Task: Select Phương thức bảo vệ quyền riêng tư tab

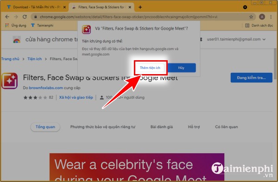Action: click(x=103, y=127)
